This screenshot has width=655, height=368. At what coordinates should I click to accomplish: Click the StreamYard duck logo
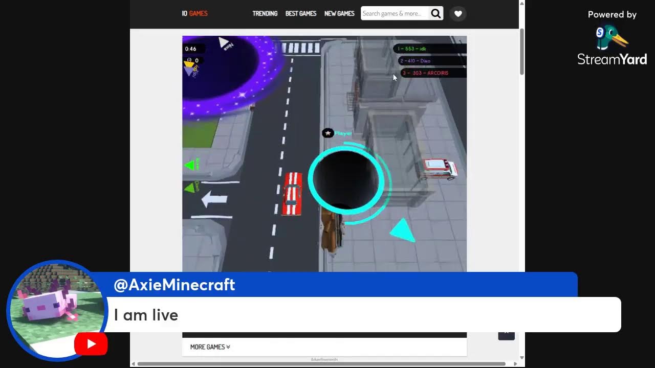click(612, 37)
